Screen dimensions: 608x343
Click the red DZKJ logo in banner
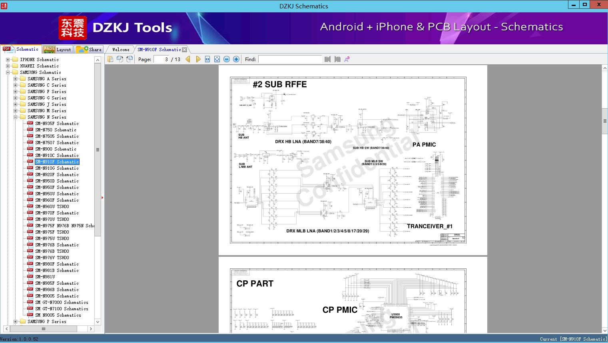pos(72,28)
